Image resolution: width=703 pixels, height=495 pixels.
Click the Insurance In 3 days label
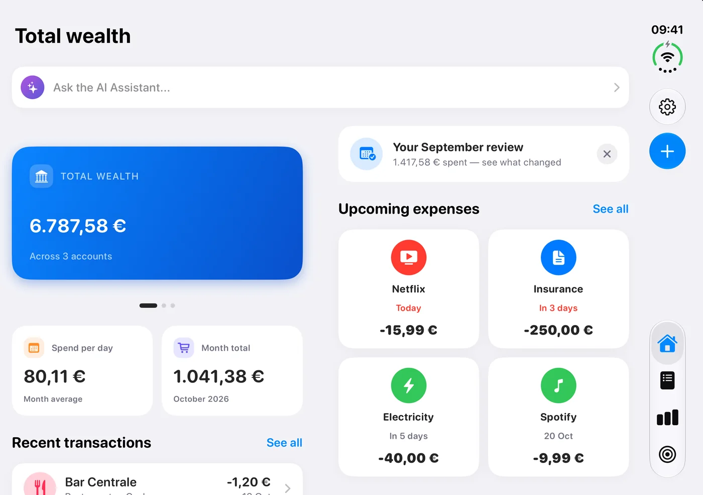click(x=558, y=308)
